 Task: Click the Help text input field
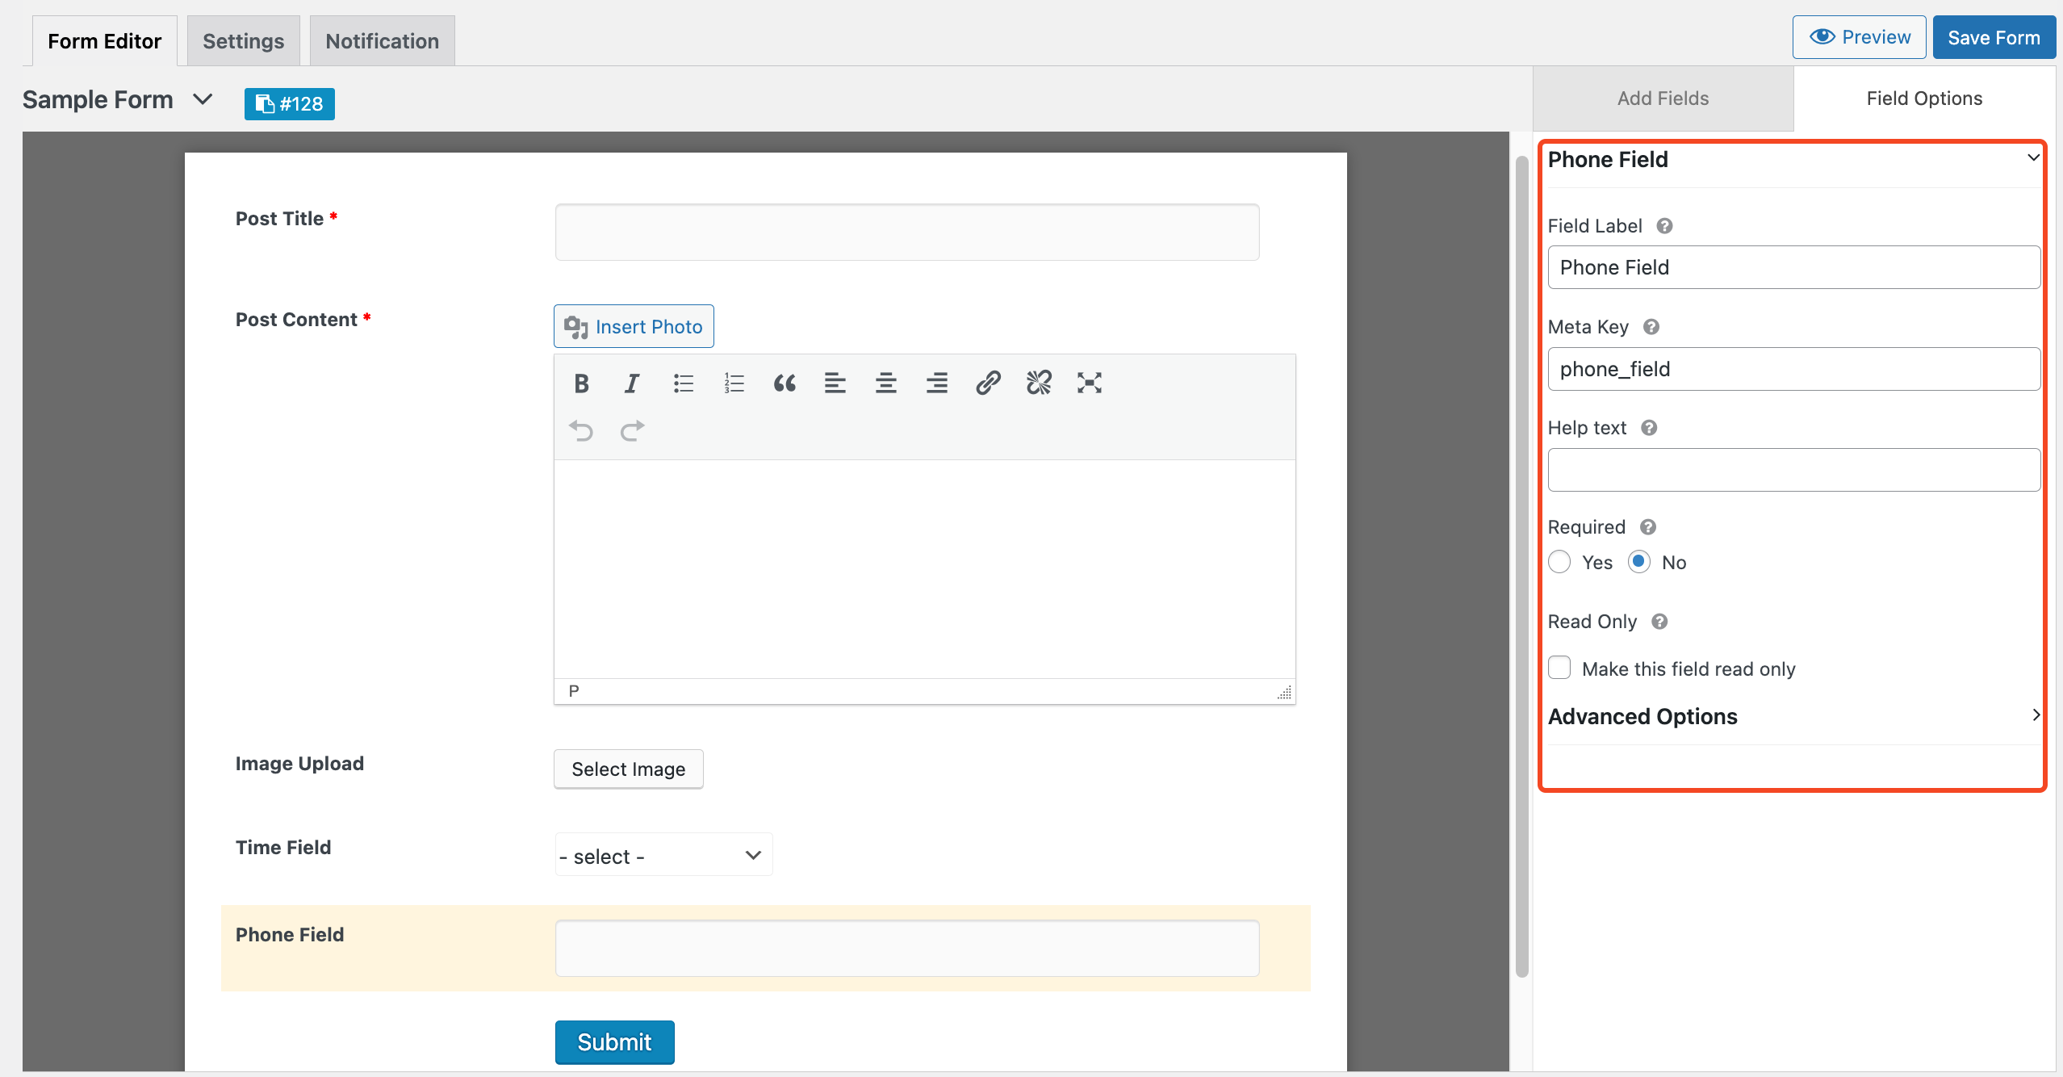tap(1793, 470)
